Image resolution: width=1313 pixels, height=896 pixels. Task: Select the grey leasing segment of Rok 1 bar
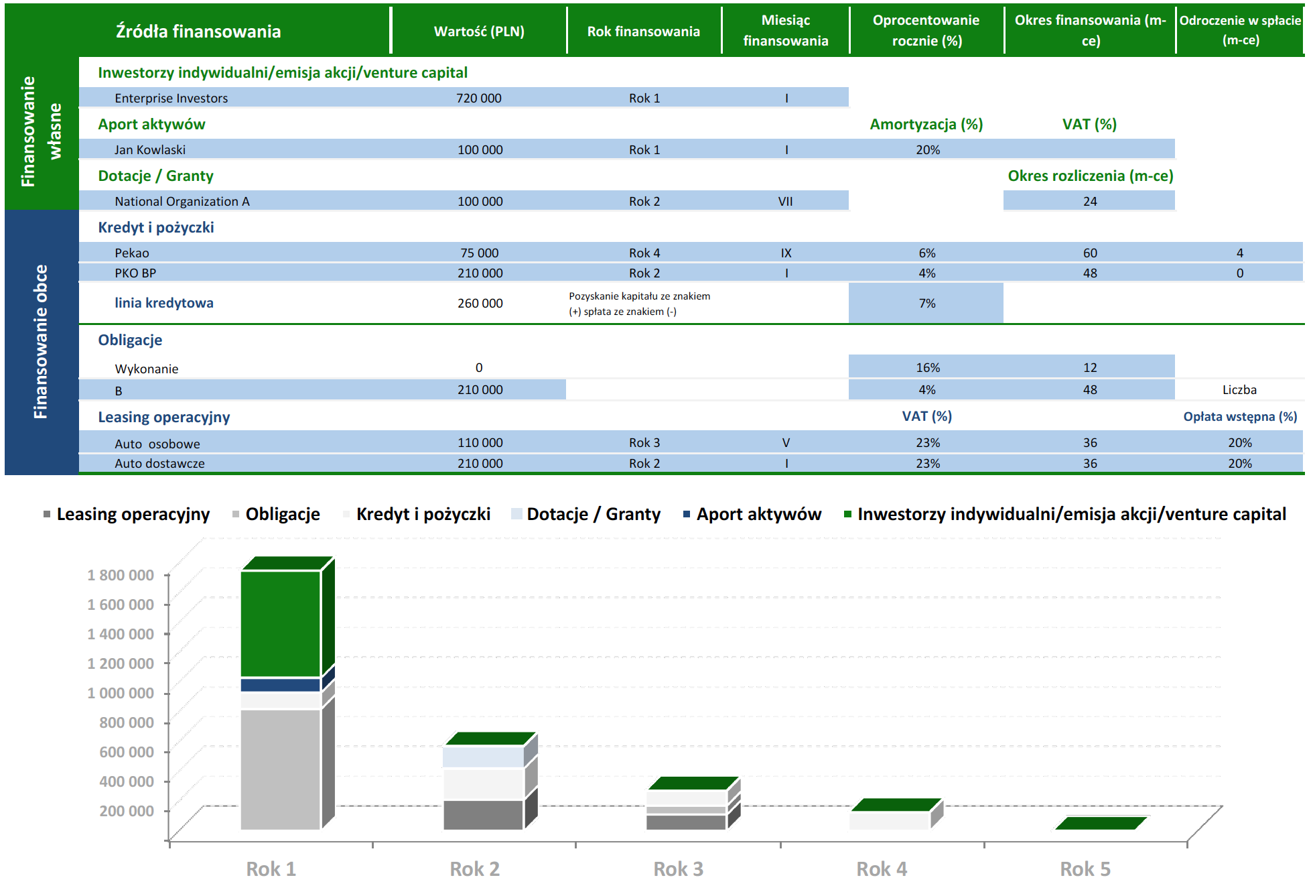[x=281, y=769]
